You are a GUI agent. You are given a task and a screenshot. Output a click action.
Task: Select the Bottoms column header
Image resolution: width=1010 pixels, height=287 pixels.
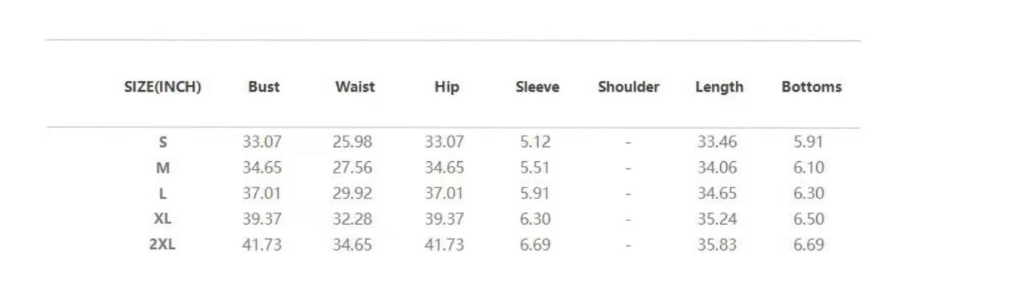tap(812, 87)
